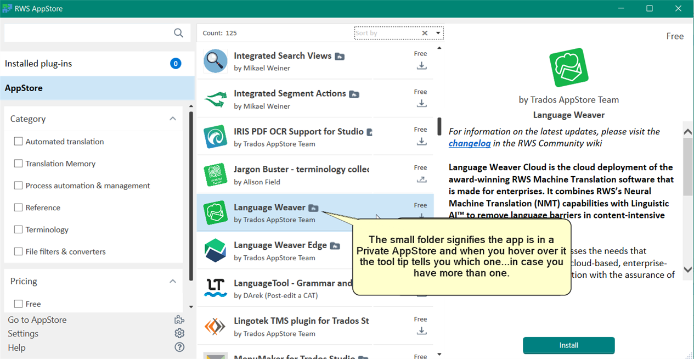Image resolution: width=694 pixels, height=359 pixels.
Task: Click the Settings gear icon
Action: [x=179, y=334]
